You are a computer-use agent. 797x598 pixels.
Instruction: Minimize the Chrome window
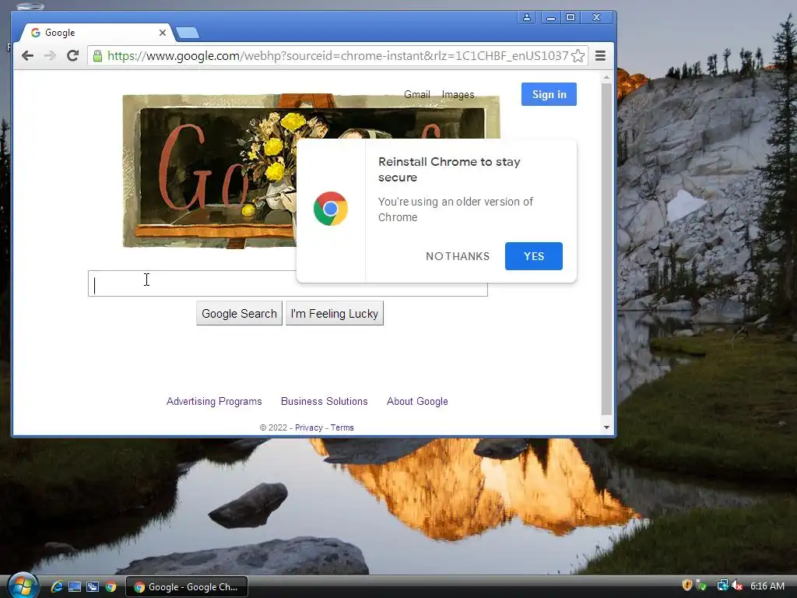pos(551,17)
